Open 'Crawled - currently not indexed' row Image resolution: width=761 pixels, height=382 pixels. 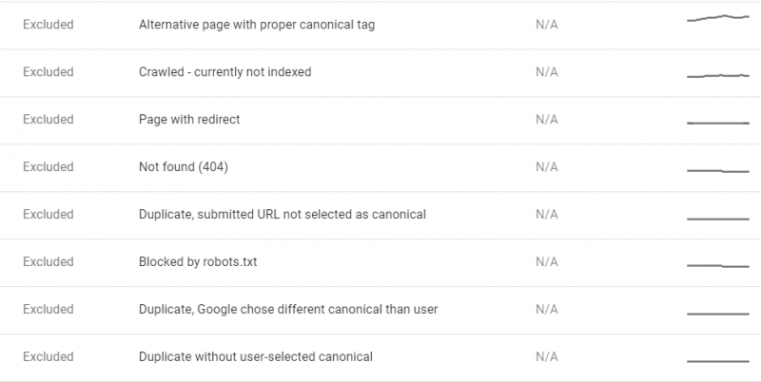(x=380, y=73)
